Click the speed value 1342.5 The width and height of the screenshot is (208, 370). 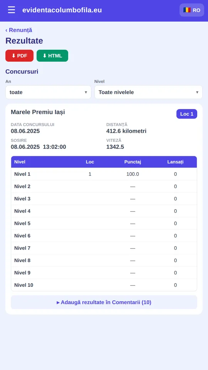(115, 147)
